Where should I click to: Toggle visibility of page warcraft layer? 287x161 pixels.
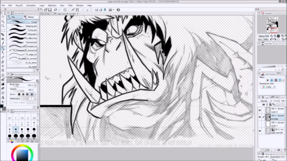pyautogui.click(x=260, y=131)
